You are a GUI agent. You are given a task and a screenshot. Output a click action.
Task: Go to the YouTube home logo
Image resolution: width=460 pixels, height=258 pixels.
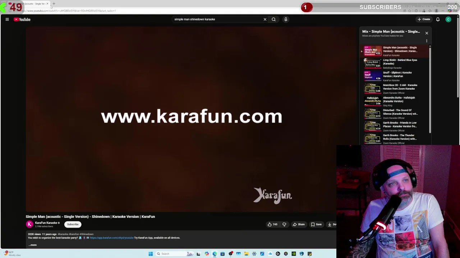point(22,19)
